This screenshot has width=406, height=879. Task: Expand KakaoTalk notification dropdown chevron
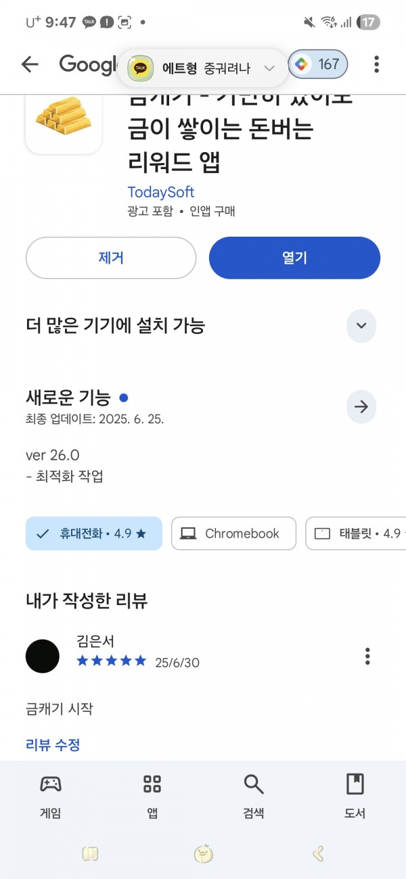(x=269, y=68)
